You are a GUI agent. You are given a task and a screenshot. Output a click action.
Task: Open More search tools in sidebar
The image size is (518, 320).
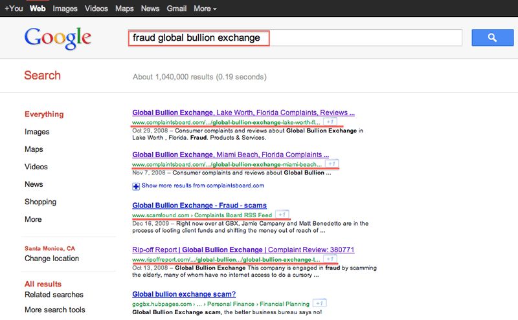tap(54, 310)
